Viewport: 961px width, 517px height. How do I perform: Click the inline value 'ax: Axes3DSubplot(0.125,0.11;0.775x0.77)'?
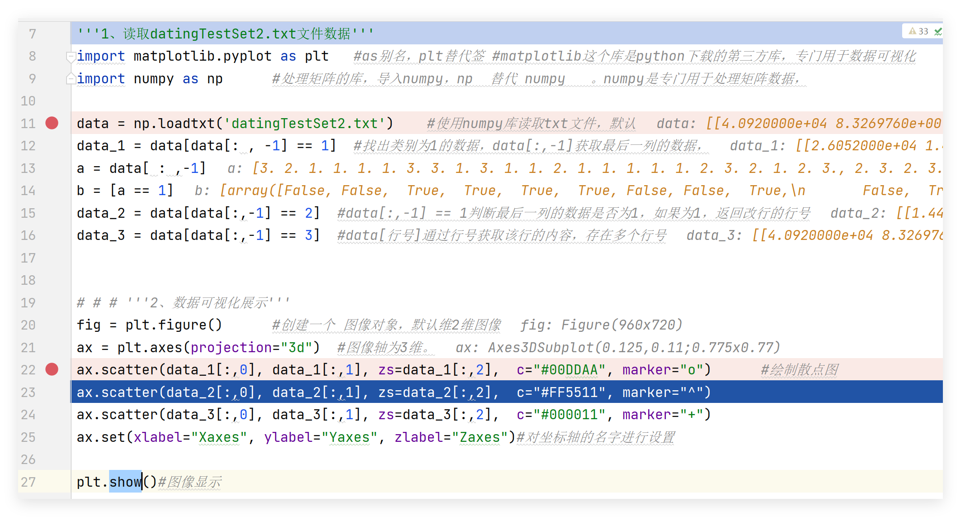coord(618,348)
